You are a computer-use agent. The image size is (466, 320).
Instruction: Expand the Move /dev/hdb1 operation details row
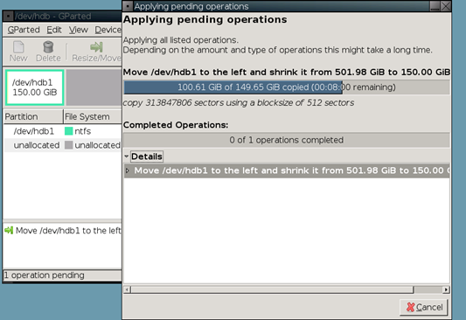click(x=128, y=170)
